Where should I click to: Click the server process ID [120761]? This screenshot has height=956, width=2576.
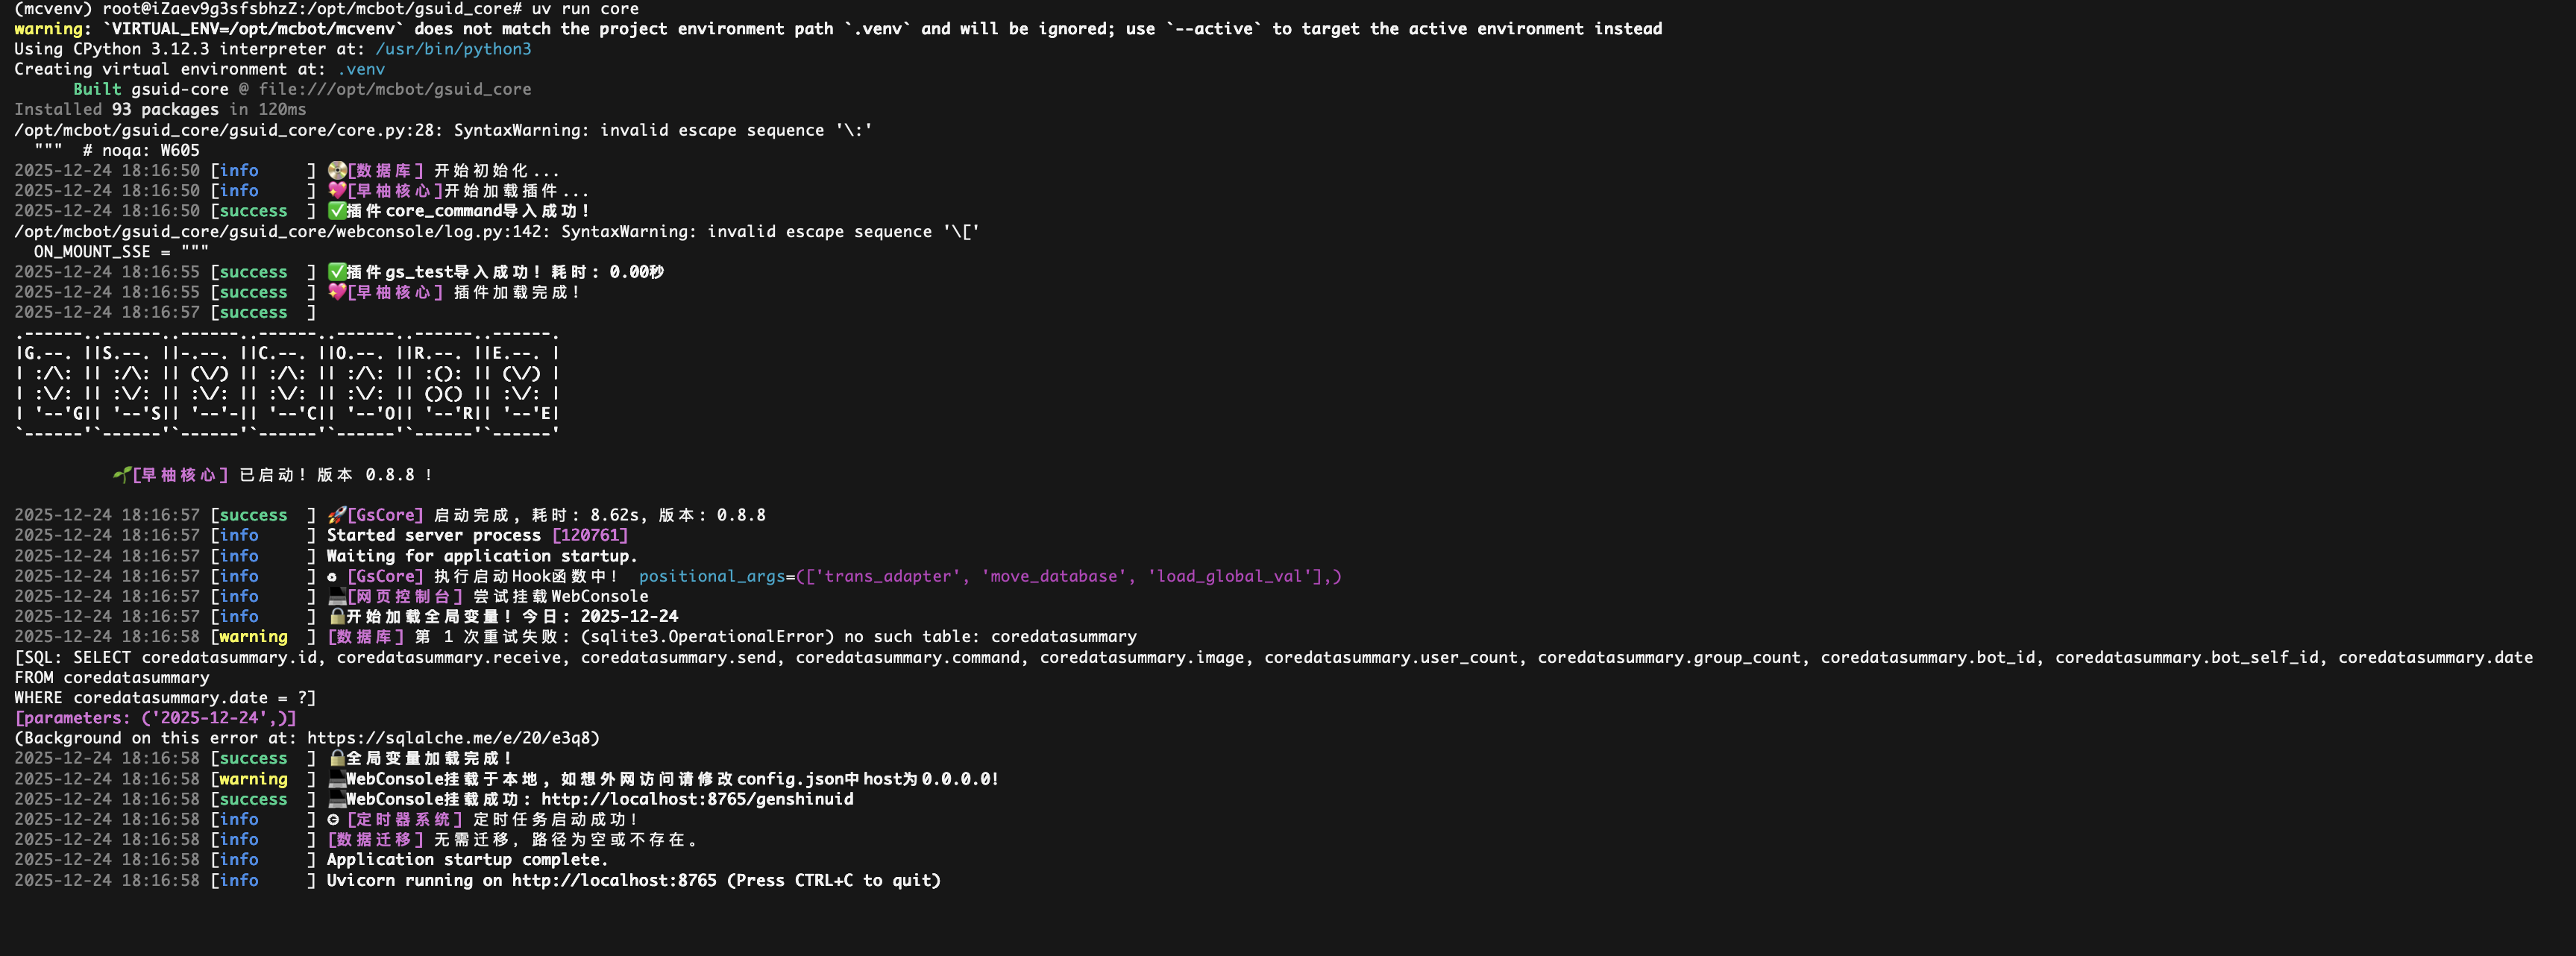tap(590, 535)
